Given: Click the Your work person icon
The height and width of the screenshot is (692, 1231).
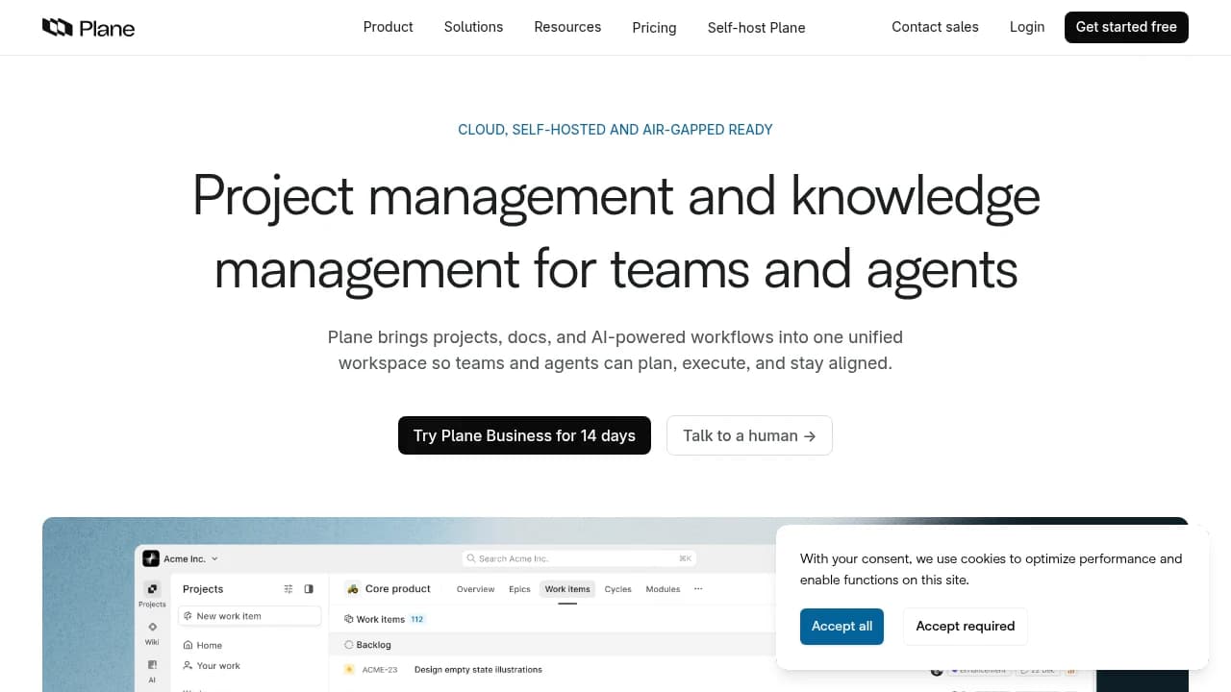Looking at the screenshot, I should [188, 665].
